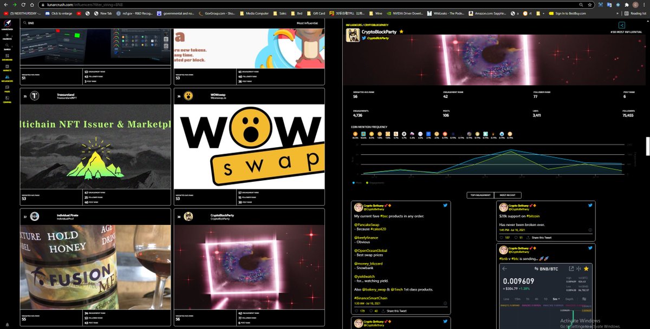Click the vertical scrollbar of the page

(x=648, y=146)
